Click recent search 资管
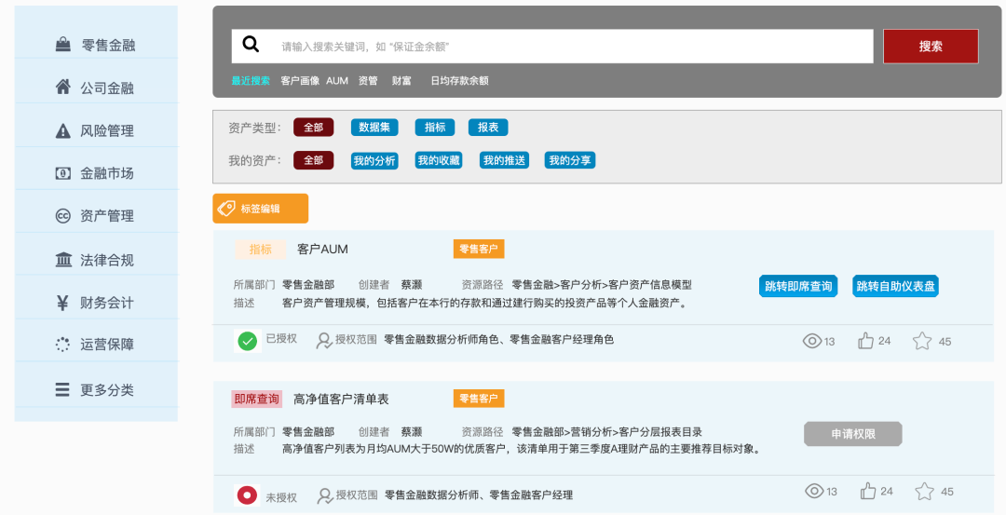This screenshot has height=515, width=1006. pos(368,81)
